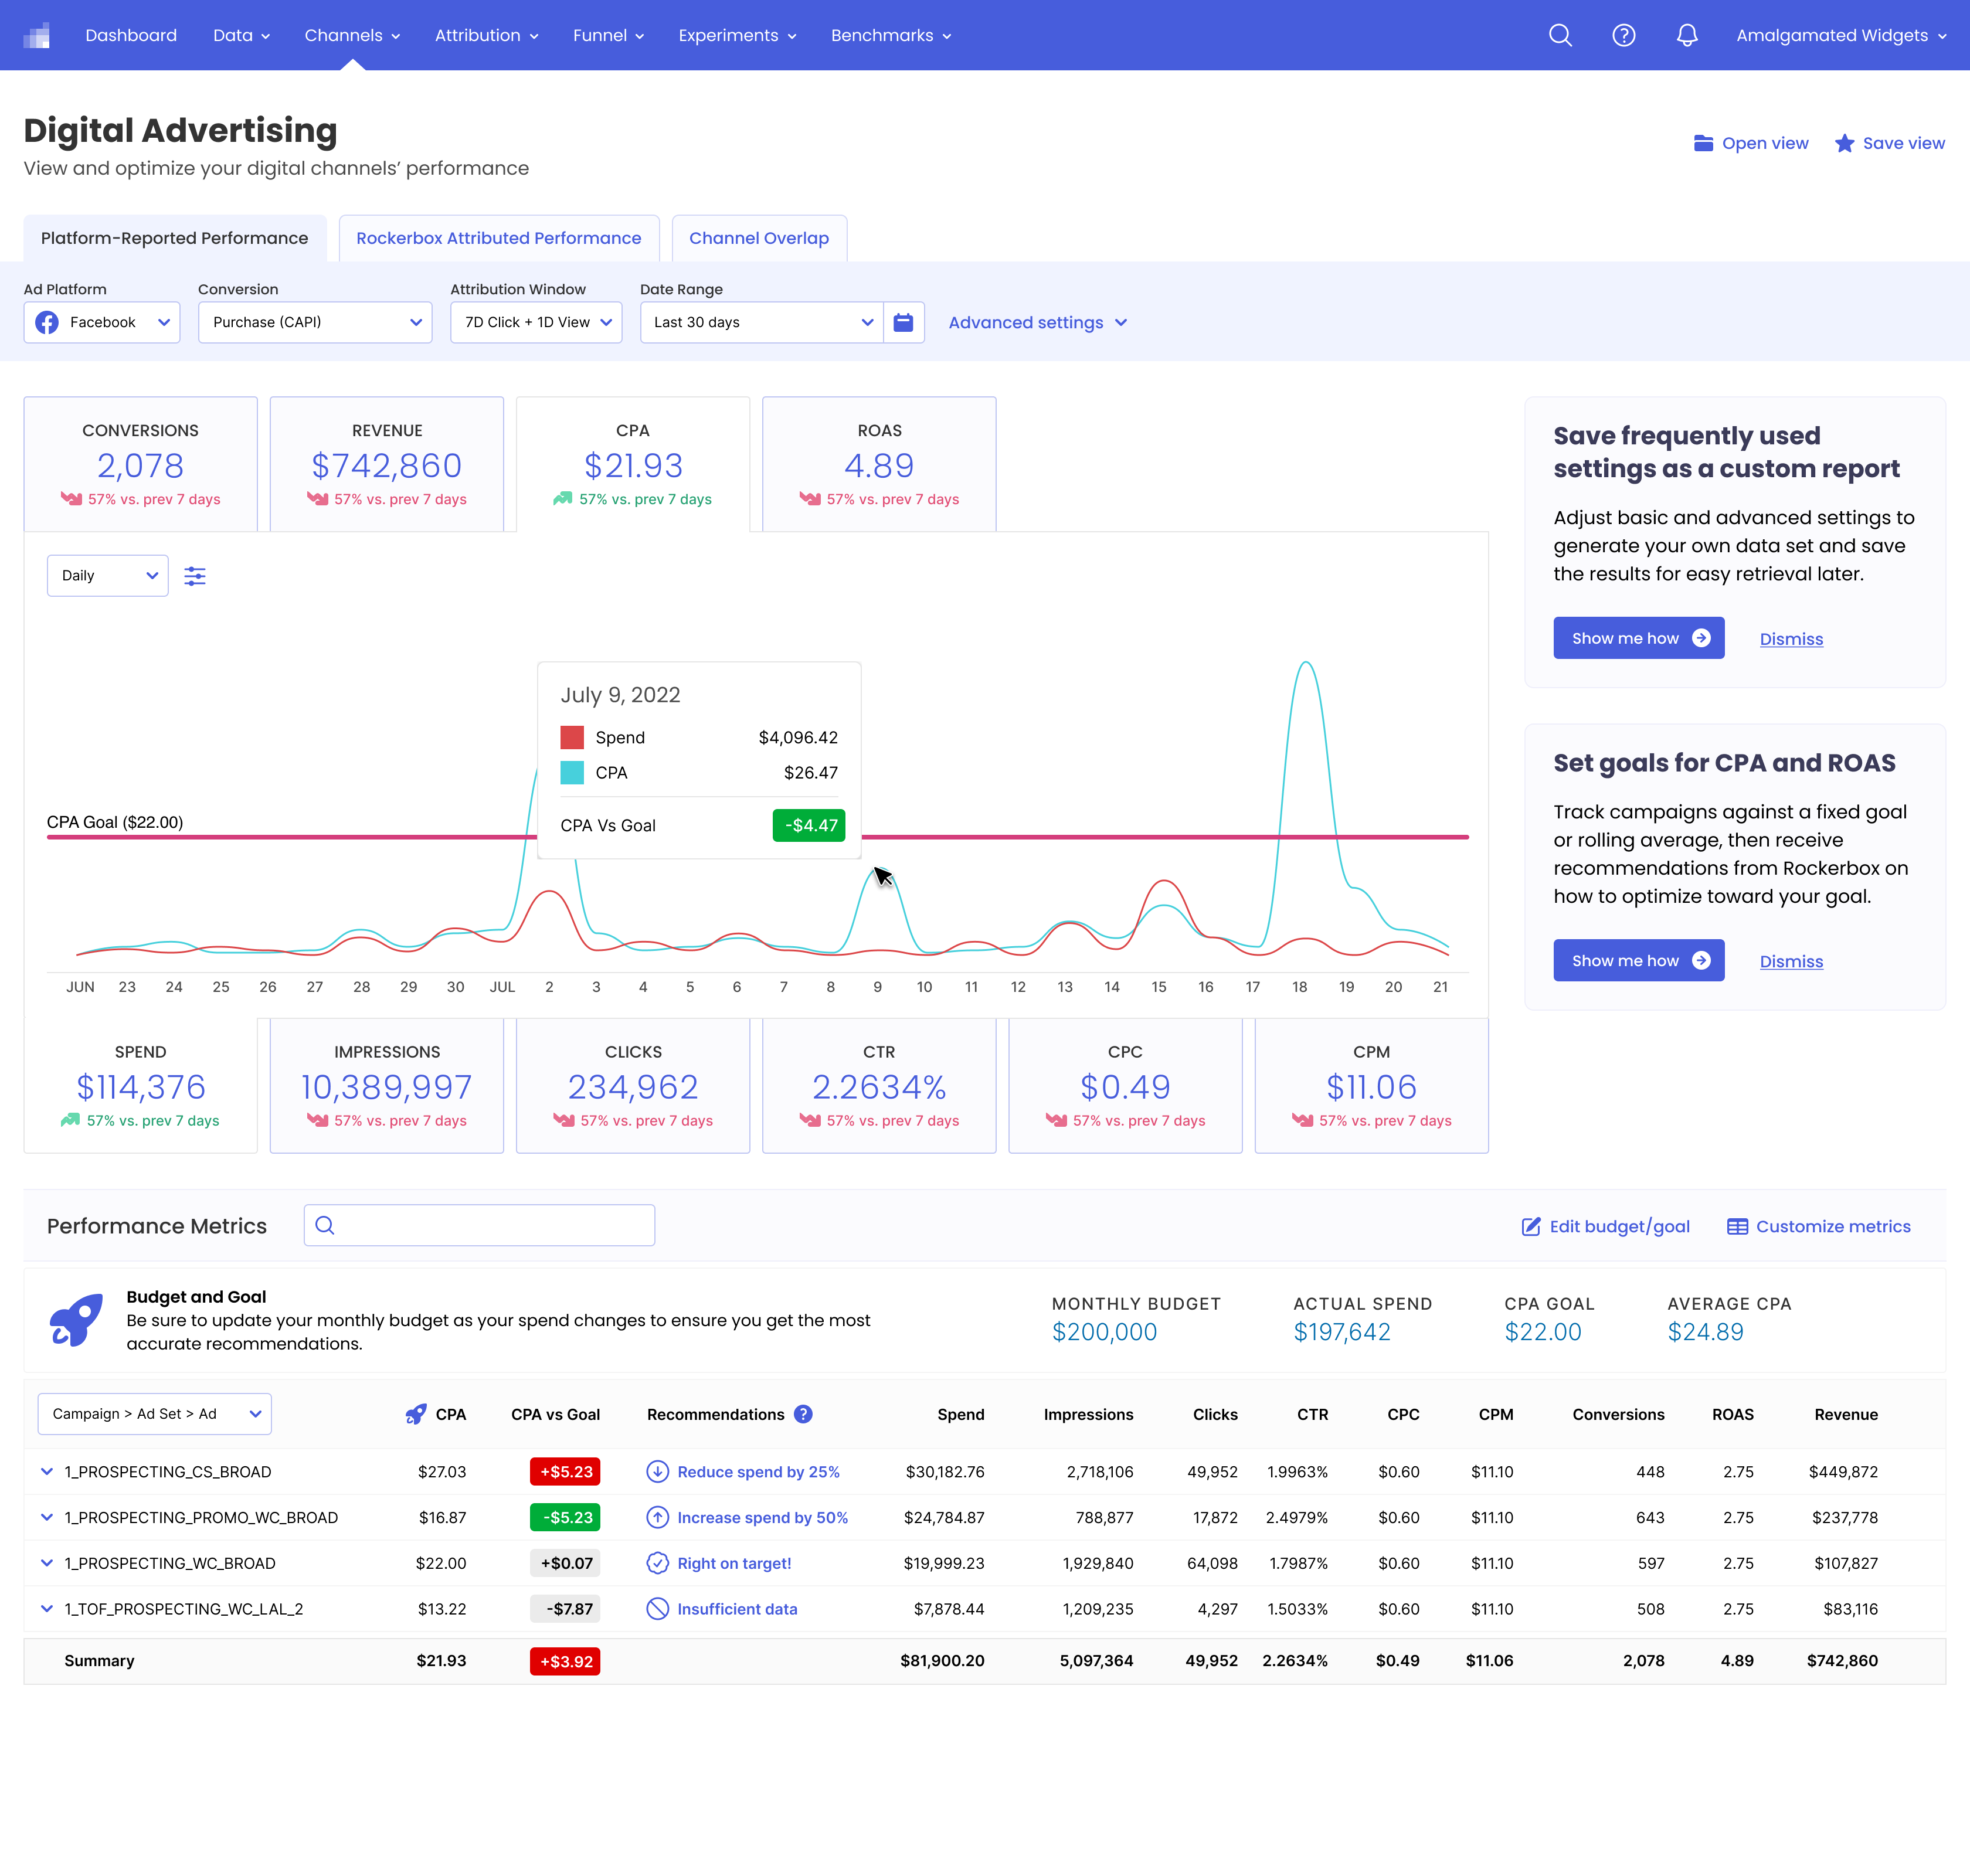Go to Dashboard in the top nav
This screenshot has height=1876, width=1970.
pos(131,35)
